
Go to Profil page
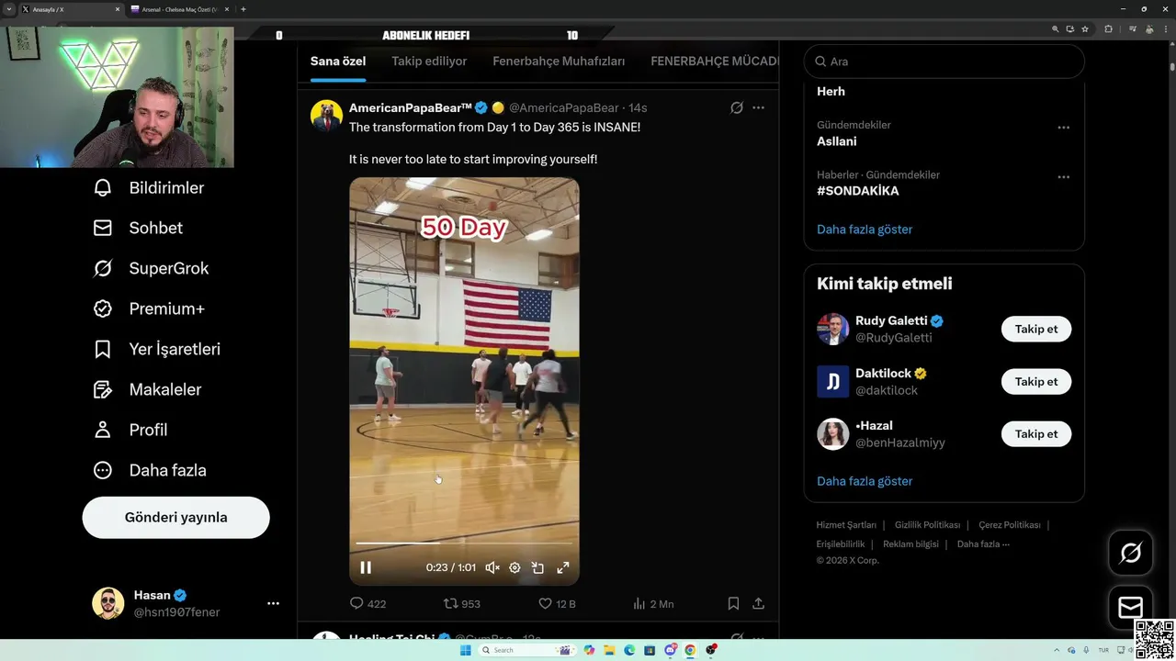coord(130,431)
